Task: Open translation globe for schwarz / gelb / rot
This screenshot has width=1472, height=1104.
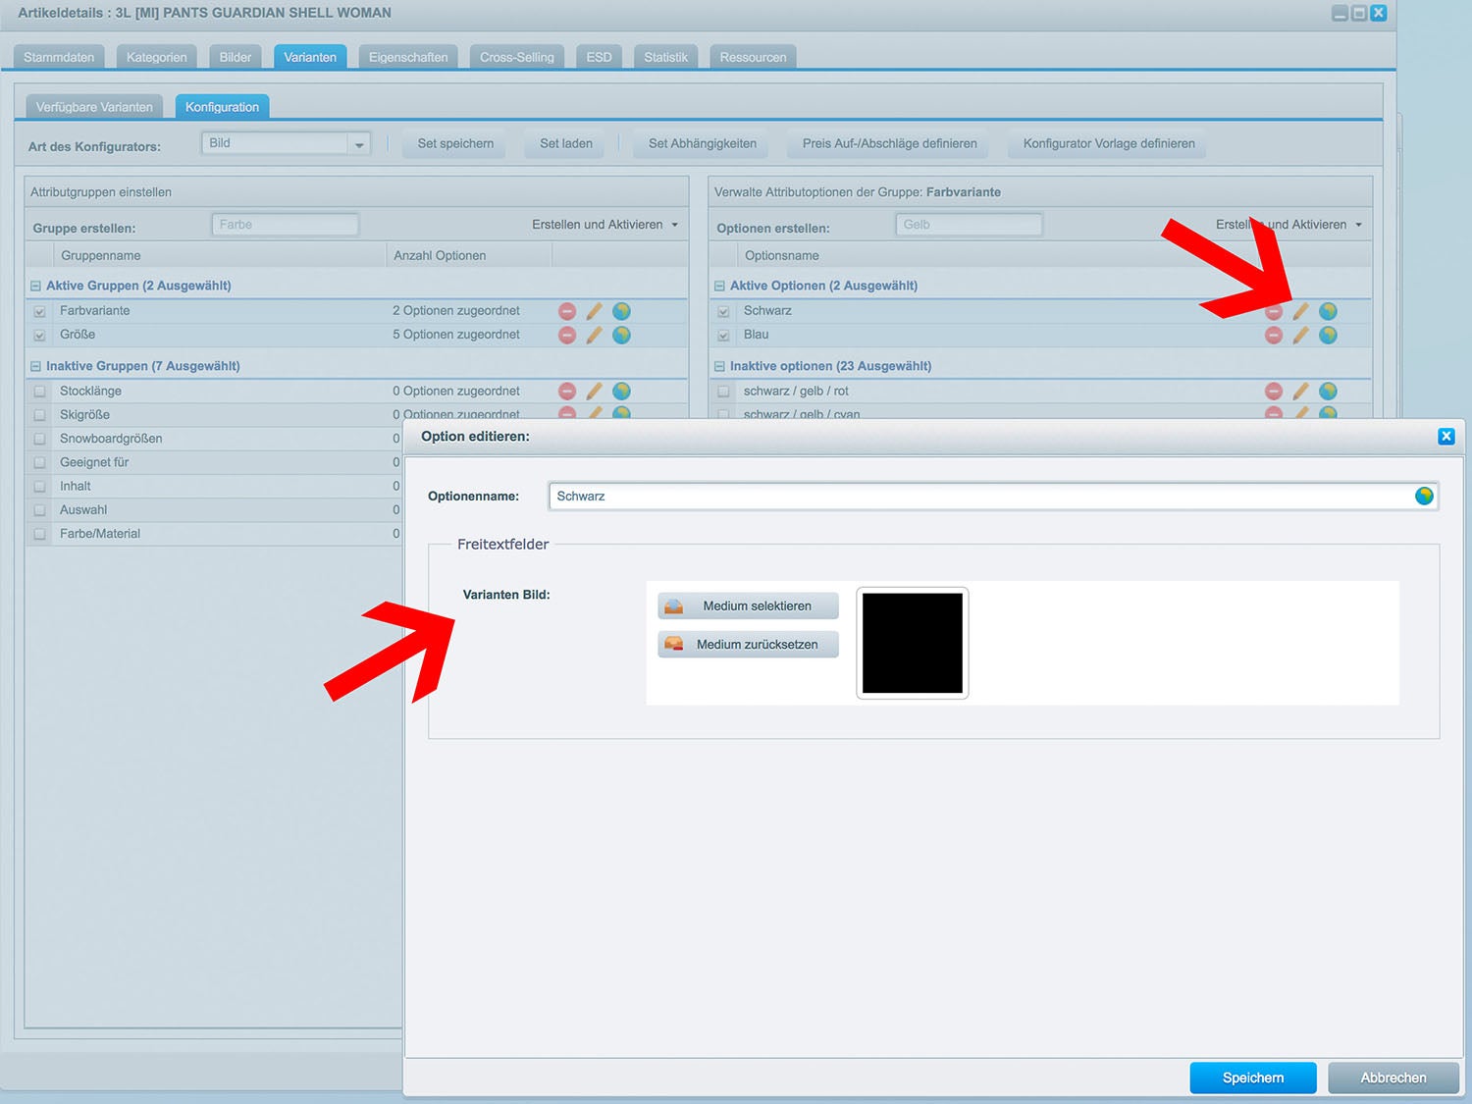Action: click(1328, 391)
